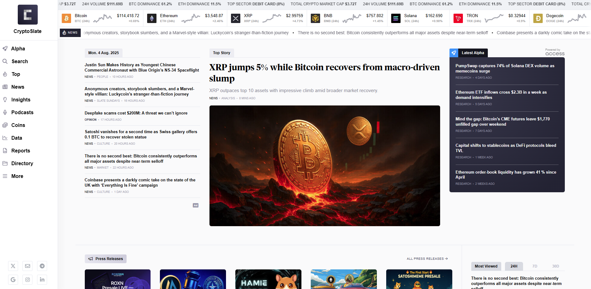Open Ethereum order-book liquidity article
Viewport: 591px width, 289px height.
[506, 175]
